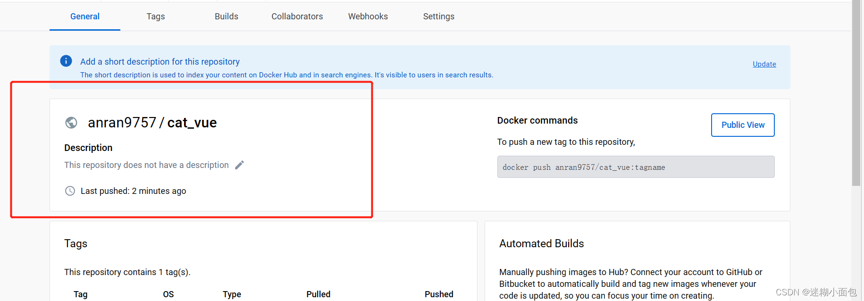The image size is (864, 301).
Task: Click the Automated Builds section heading
Action: click(541, 243)
